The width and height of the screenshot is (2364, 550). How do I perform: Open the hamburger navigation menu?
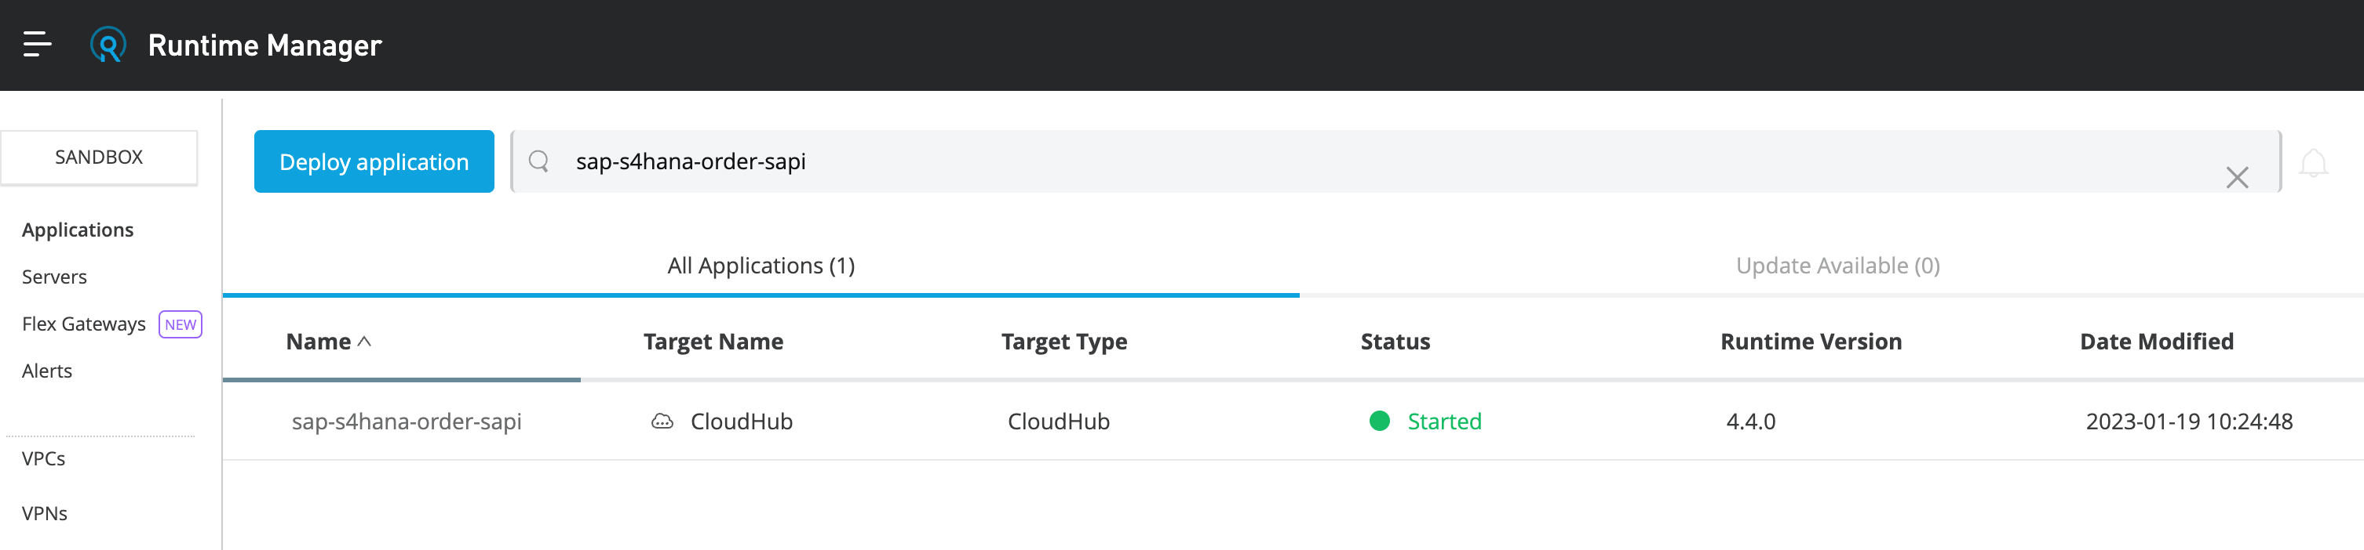point(37,44)
